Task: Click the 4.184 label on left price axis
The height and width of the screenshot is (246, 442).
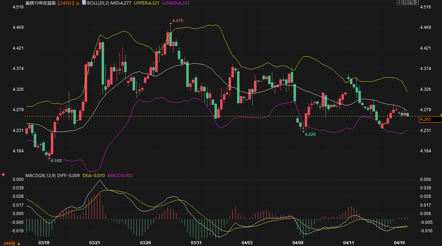Action: tap(18, 151)
